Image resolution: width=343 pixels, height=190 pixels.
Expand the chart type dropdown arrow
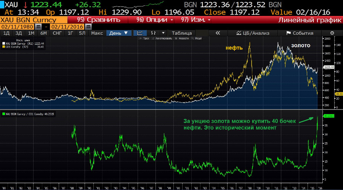pos(163,33)
